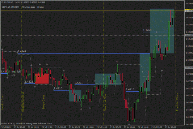
Task: Select the 'ext B/E' annotation
Action: (16, 71)
